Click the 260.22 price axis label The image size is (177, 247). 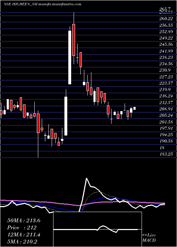(x=167, y=19)
